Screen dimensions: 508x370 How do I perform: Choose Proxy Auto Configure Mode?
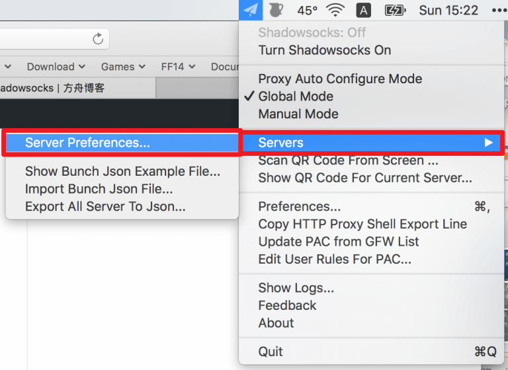tap(371, 79)
